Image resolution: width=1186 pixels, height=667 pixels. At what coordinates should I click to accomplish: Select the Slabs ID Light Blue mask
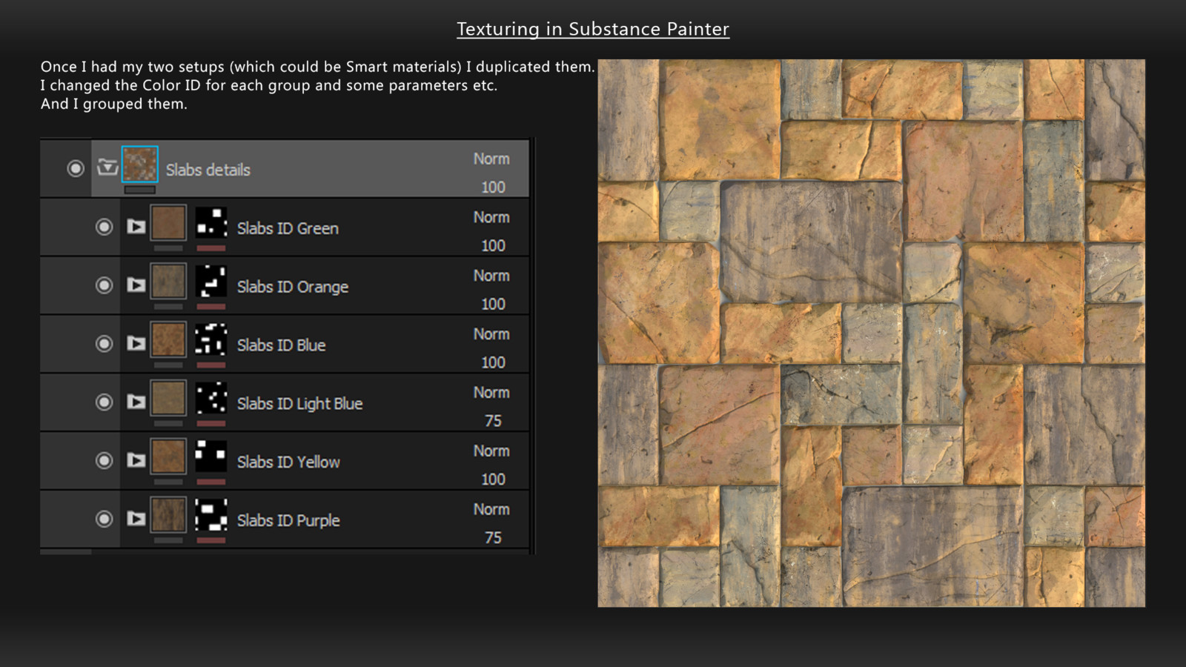pyautogui.click(x=211, y=399)
